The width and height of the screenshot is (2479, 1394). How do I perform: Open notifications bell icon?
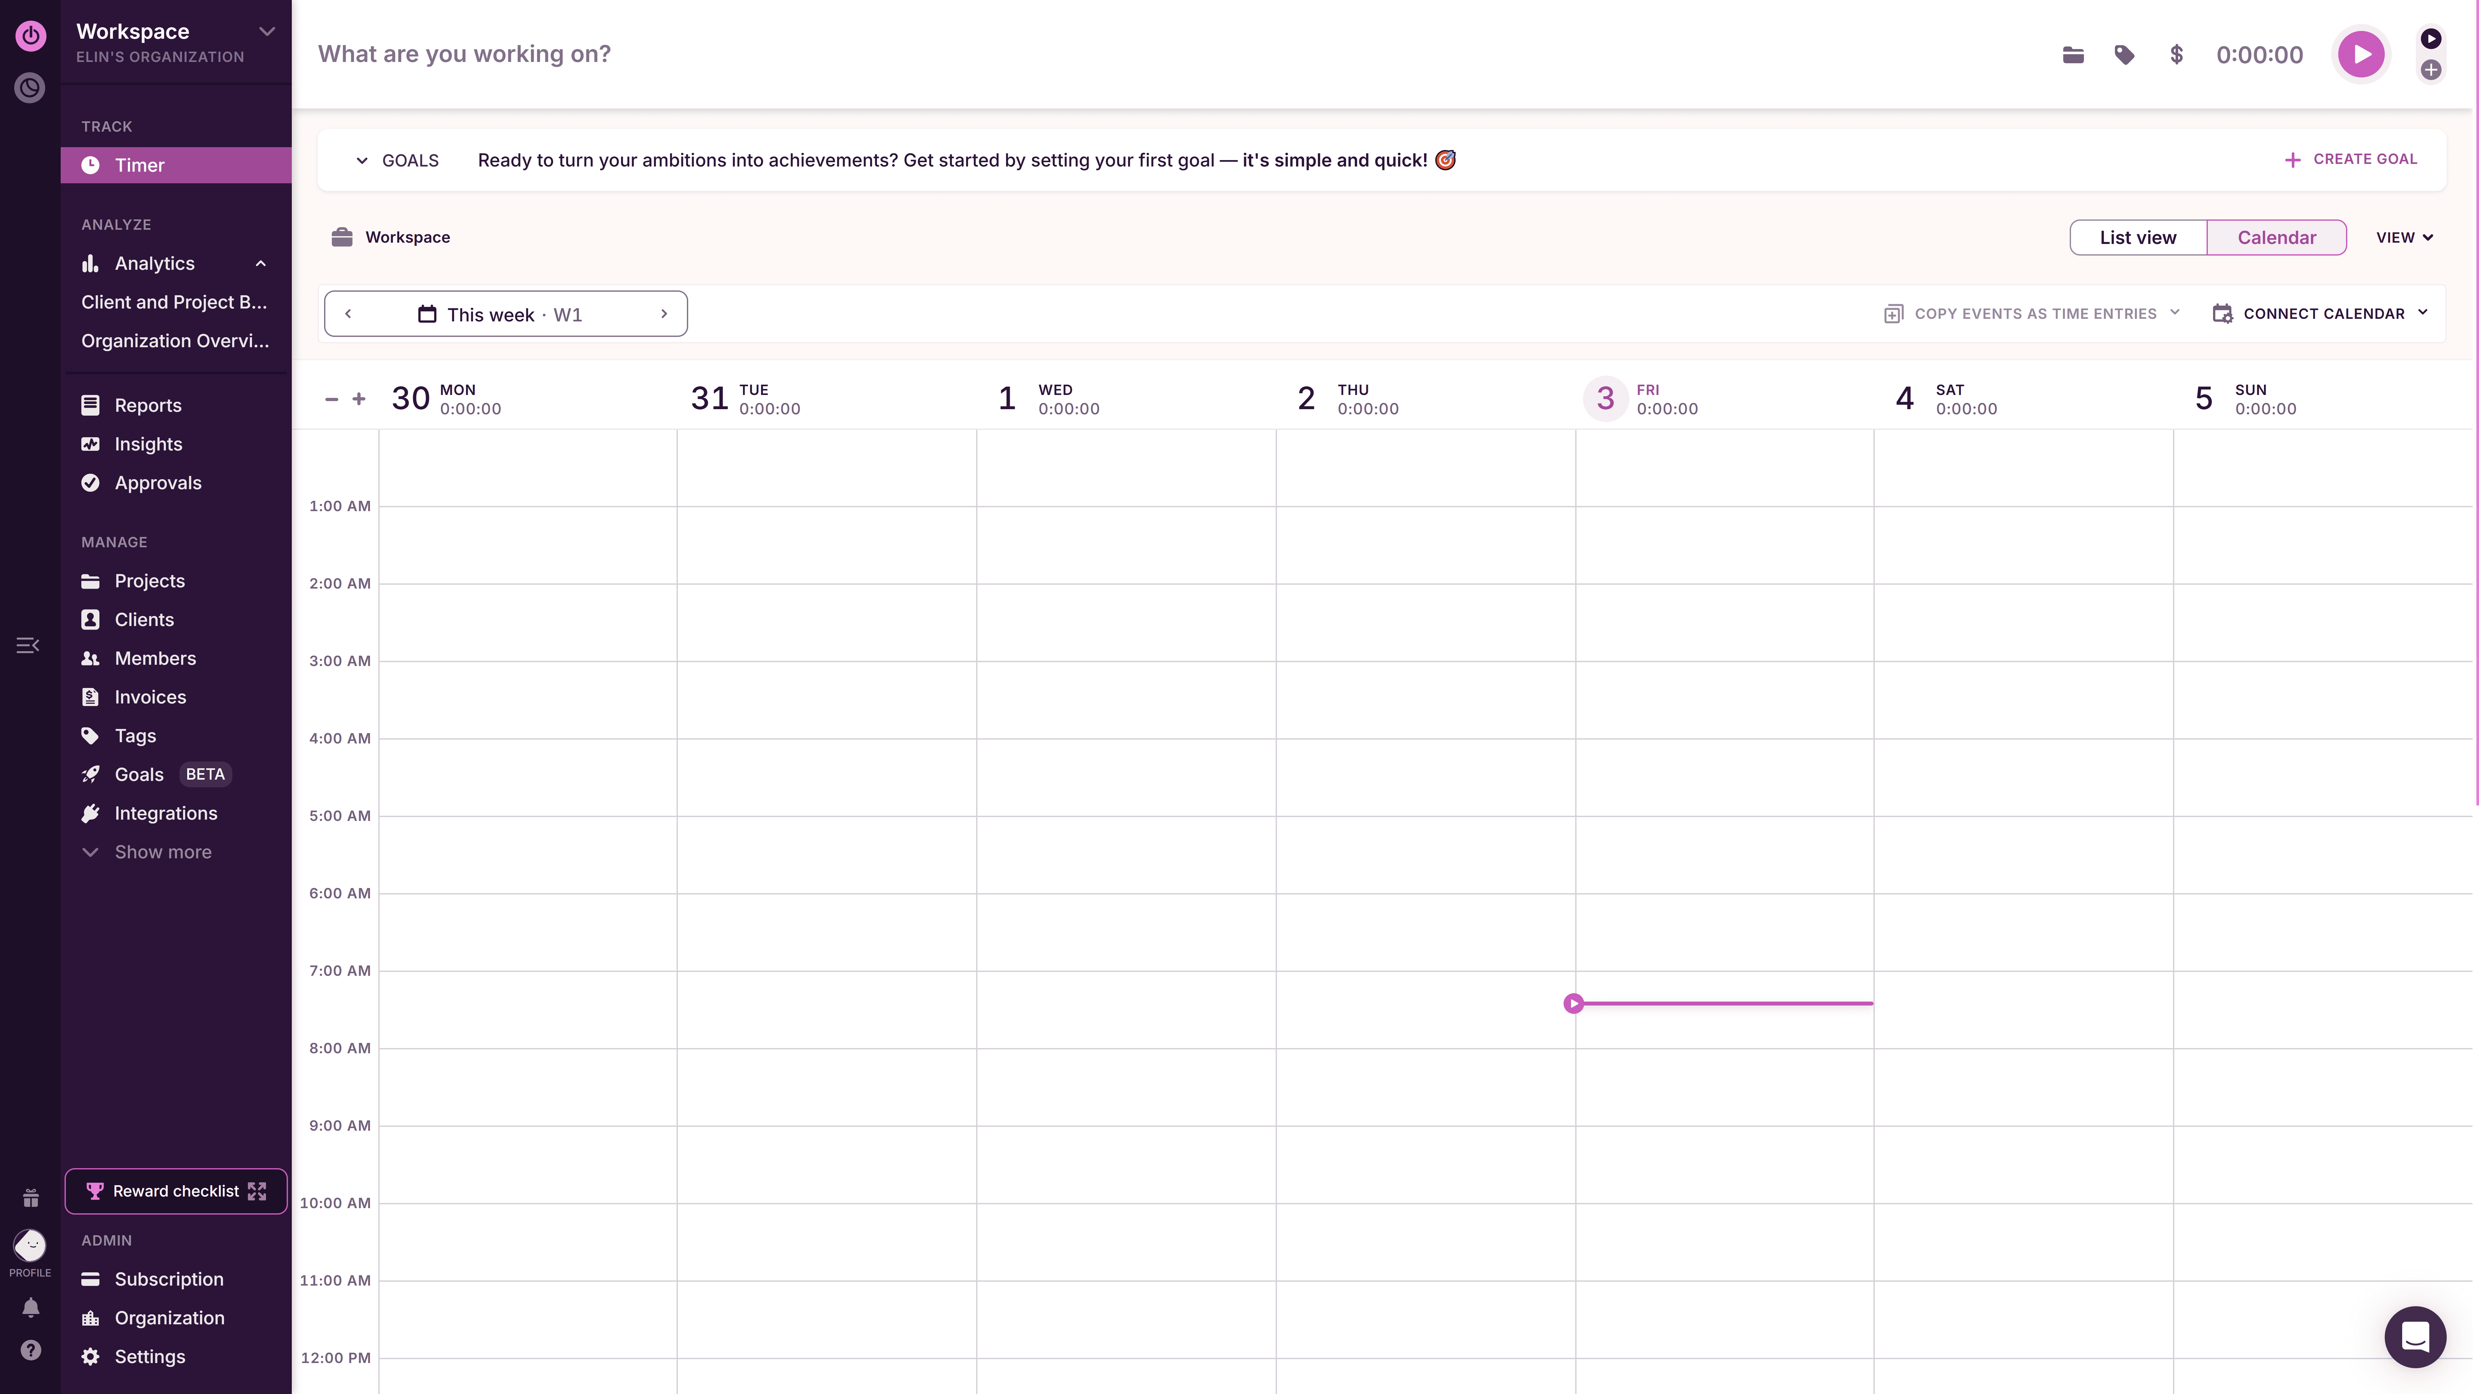[31, 1308]
